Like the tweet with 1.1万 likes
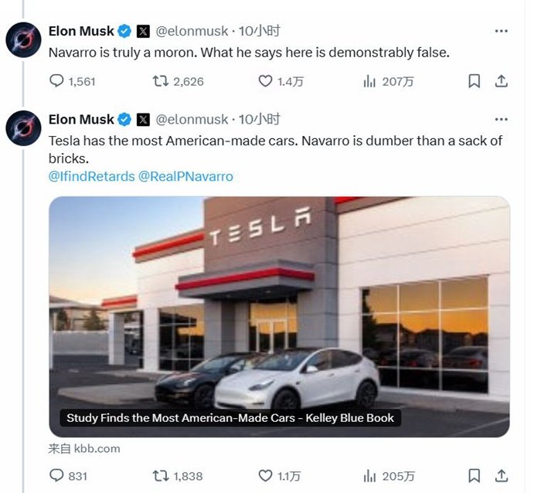Viewport: 541px width, 493px height. [x=266, y=475]
